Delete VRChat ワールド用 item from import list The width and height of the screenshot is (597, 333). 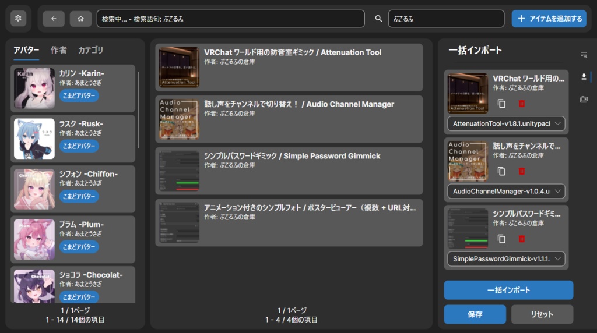pyautogui.click(x=522, y=104)
